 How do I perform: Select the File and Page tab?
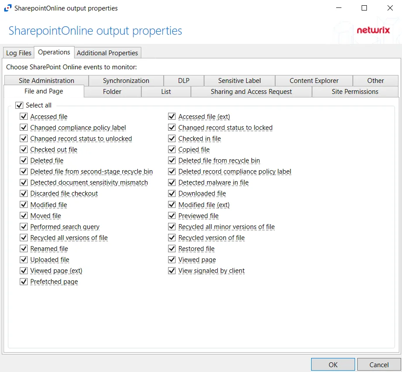pyautogui.click(x=44, y=91)
